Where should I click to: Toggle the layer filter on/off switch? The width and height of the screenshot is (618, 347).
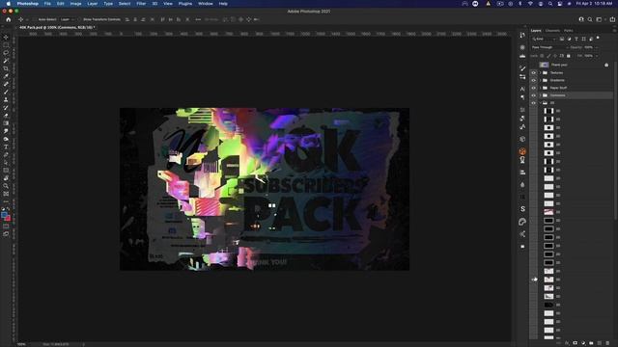pos(598,38)
